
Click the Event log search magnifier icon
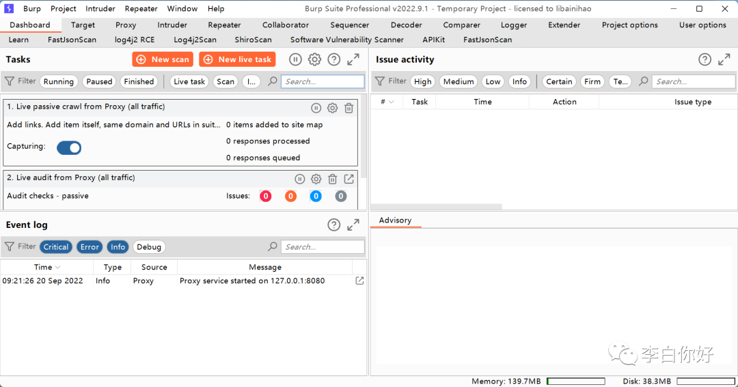pos(273,247)
